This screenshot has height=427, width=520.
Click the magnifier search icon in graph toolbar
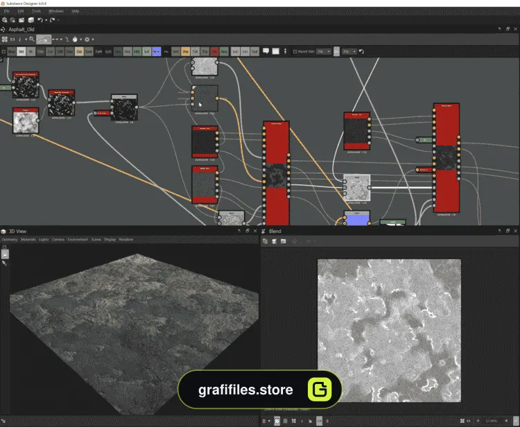click(31, 39)
